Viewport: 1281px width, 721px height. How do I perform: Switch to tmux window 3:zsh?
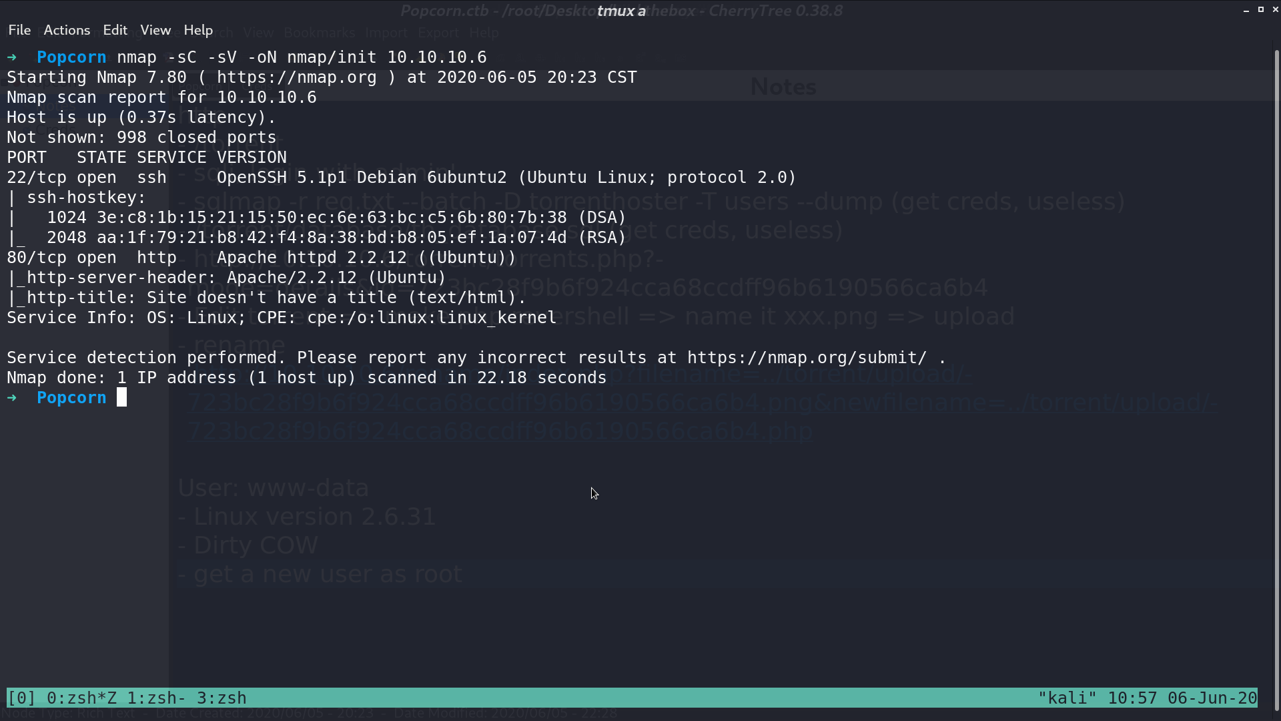click(222, 698)
